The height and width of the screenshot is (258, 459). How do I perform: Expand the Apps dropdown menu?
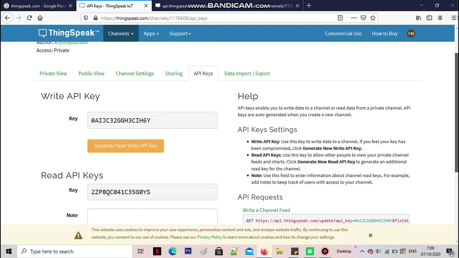coord(151,33)
